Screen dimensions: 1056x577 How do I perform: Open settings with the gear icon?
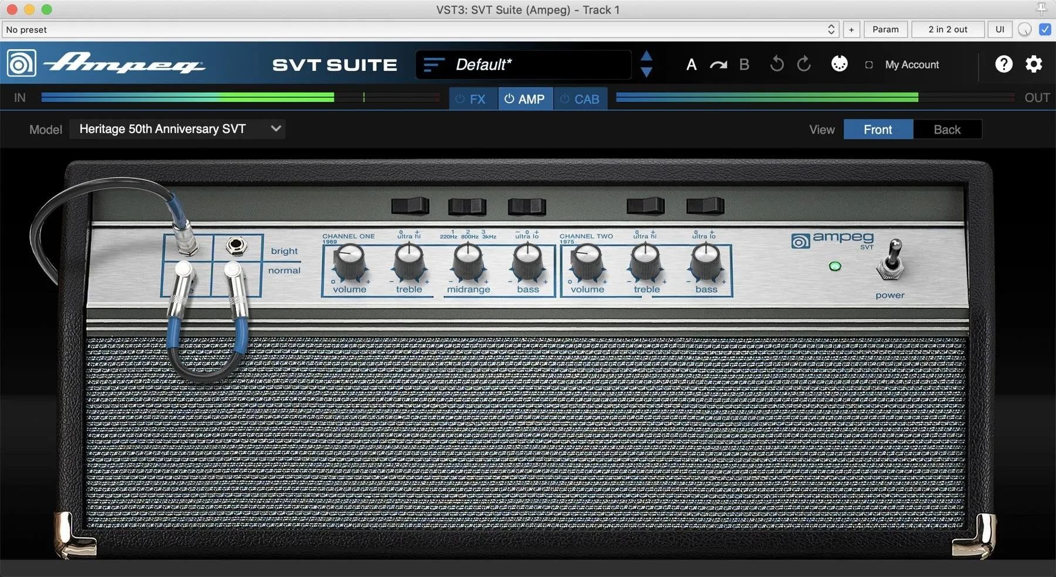point(1034,64)
